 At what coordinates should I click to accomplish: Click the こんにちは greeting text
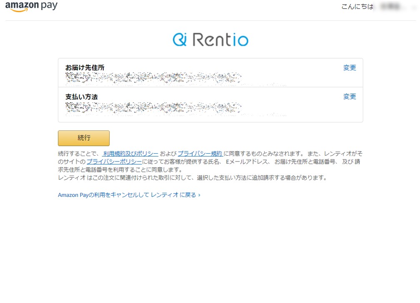click(x=357, y=7)
